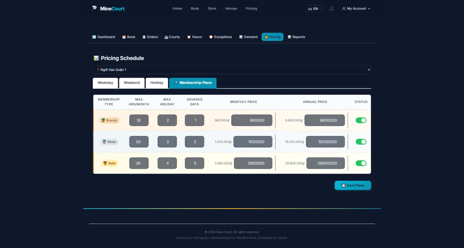Select the Weekday pricing tab
Screen dimensions: 464x248
pos(105,83)
